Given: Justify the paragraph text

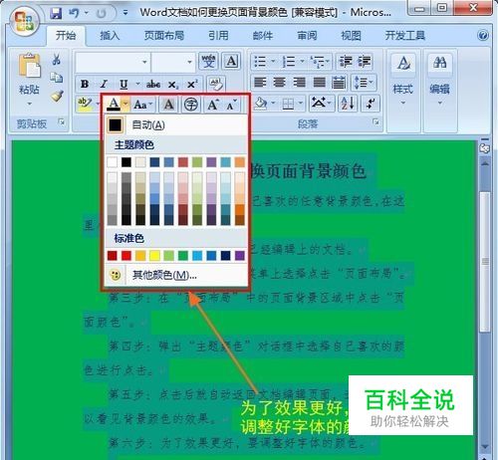Looking at the screenshot, I should (319, 83).
